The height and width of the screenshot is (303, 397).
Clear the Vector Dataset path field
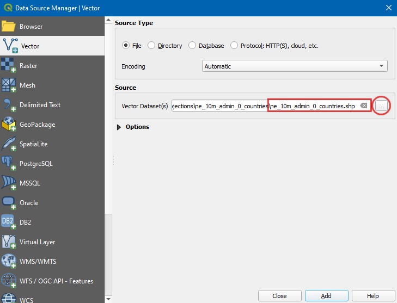point(363,106)
